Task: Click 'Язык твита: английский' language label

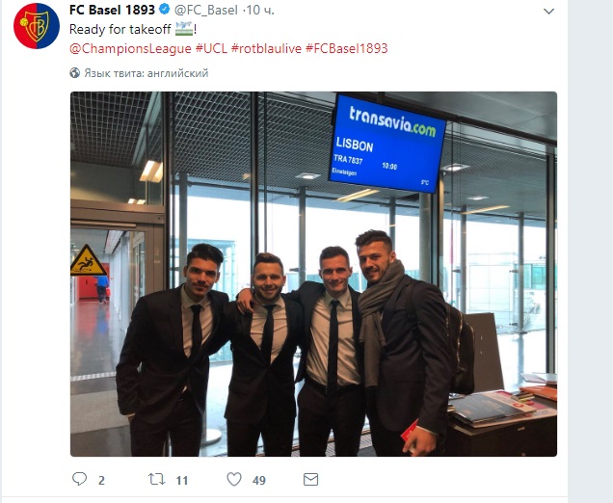Action: (147, 73)
